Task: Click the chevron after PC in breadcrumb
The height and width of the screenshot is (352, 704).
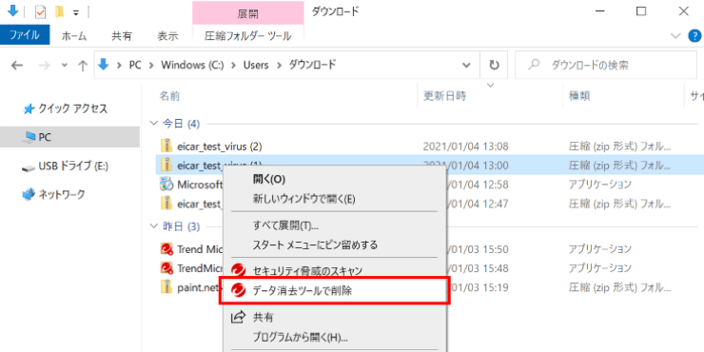Action: coord(151,66)
